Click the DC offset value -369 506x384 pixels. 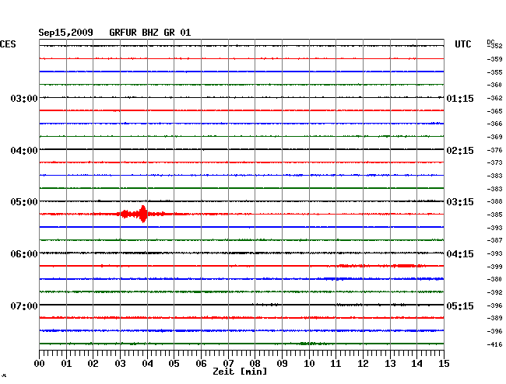(x=494, y=137)
